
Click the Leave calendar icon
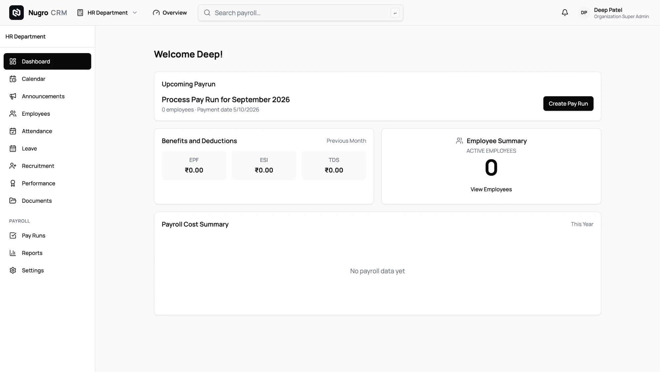click(13, 148)
